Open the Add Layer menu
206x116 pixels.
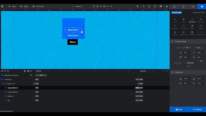[x=38, y=6]
